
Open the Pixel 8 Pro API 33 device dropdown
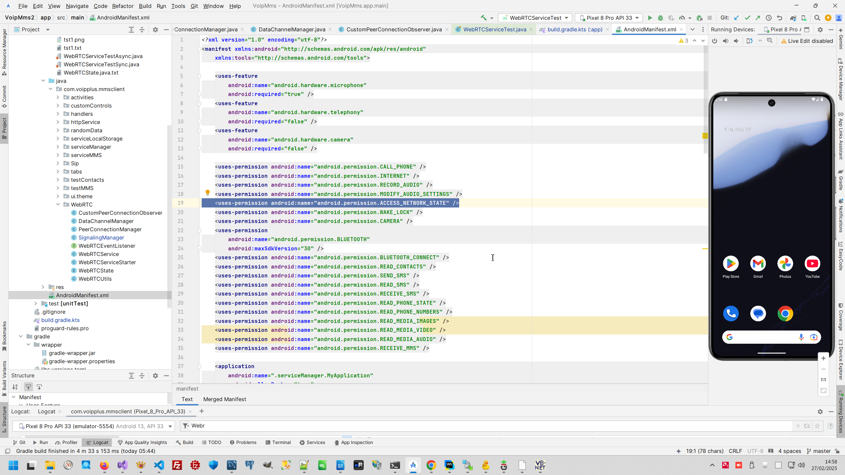pyautogui.click(x=609, y=18)
